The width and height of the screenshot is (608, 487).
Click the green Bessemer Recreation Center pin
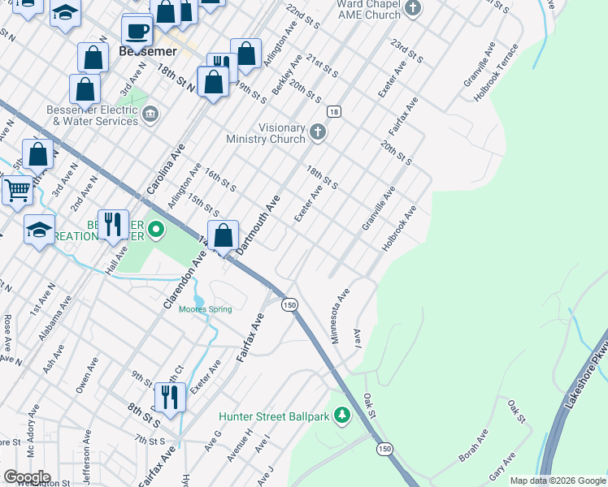pyautogui.click(x=156, y=230)
